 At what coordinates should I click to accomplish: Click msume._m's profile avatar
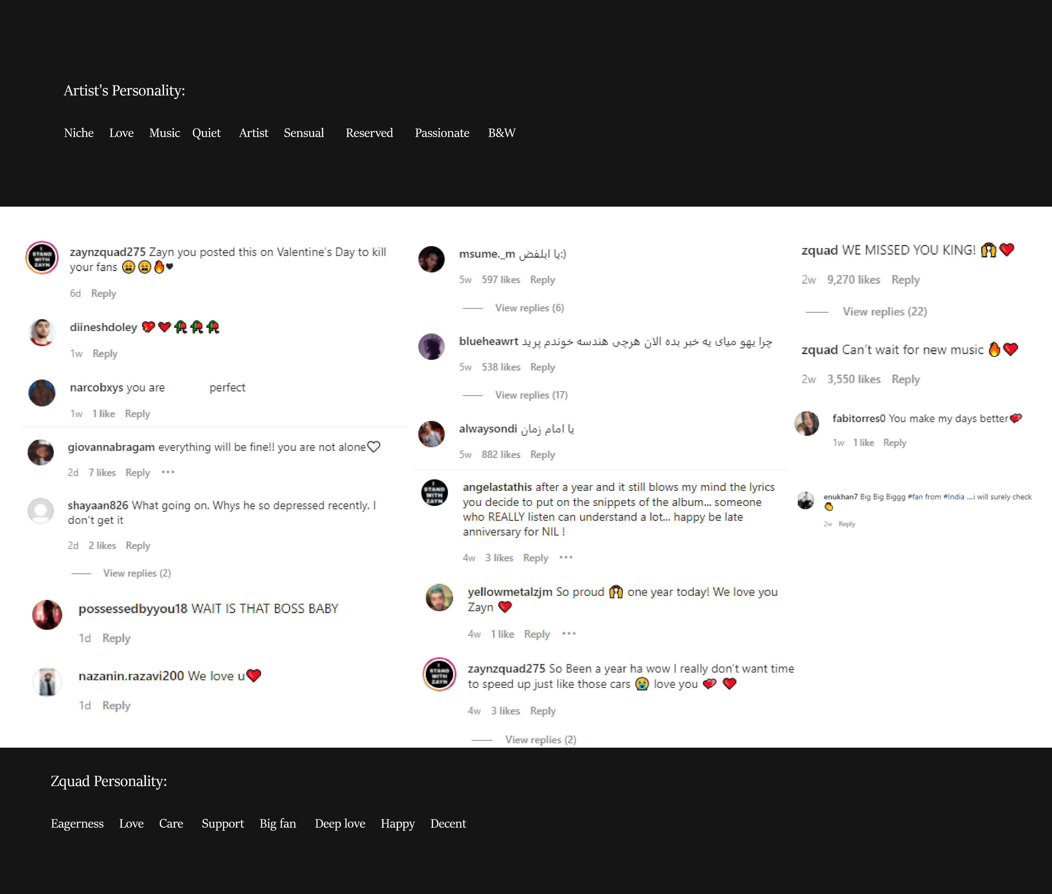click(x=431, y=259)
